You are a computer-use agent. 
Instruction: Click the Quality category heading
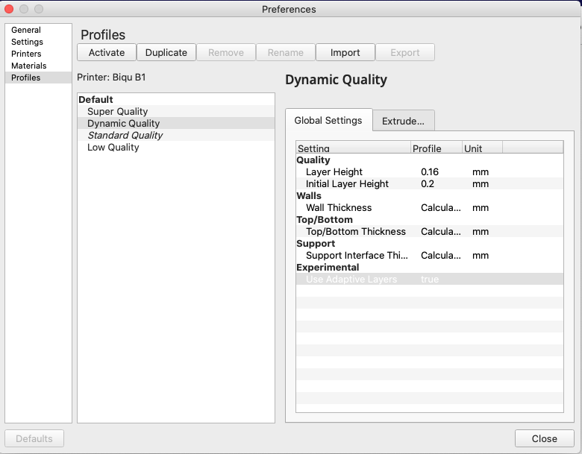(x=313, y=160)
